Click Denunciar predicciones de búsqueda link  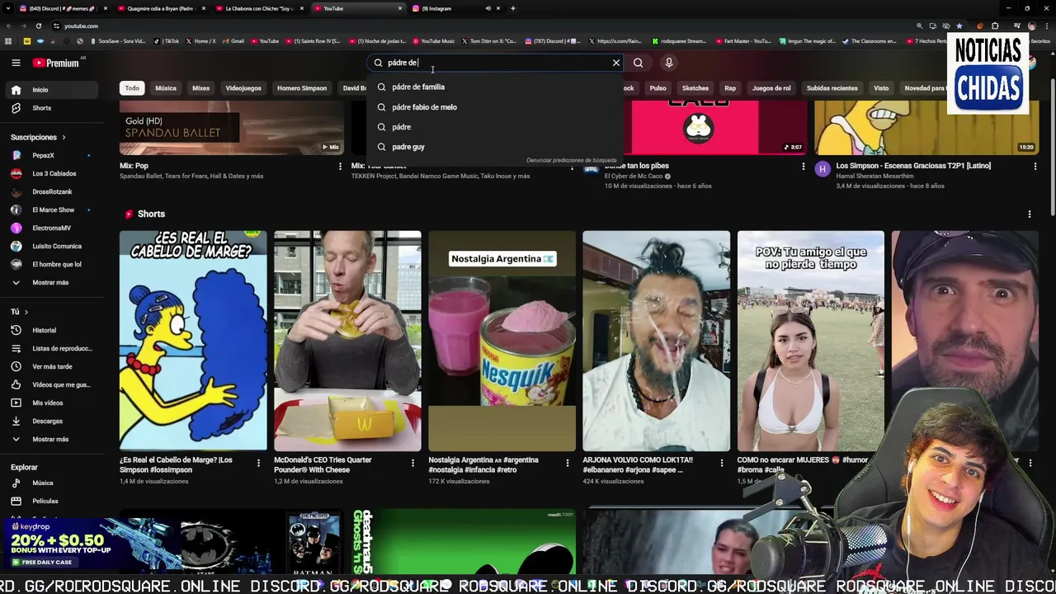[571, 160]
